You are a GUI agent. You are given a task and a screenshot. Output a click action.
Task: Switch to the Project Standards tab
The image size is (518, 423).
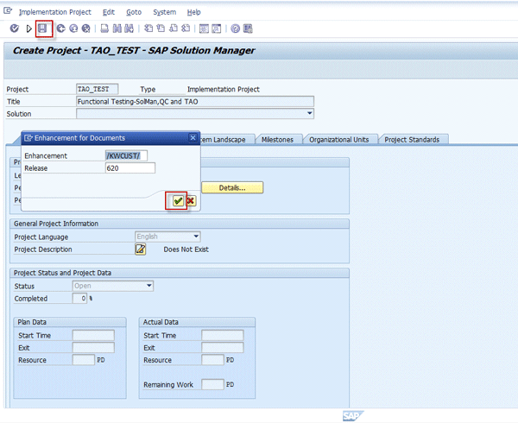pos(412,140)
